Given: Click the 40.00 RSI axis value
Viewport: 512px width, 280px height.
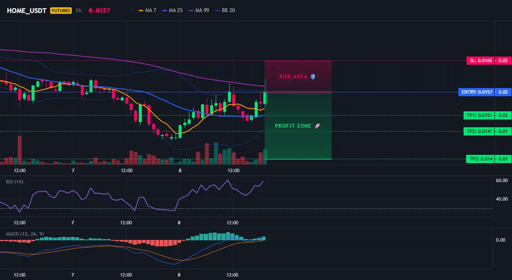Looking at the screenshot, I should 502,199.
